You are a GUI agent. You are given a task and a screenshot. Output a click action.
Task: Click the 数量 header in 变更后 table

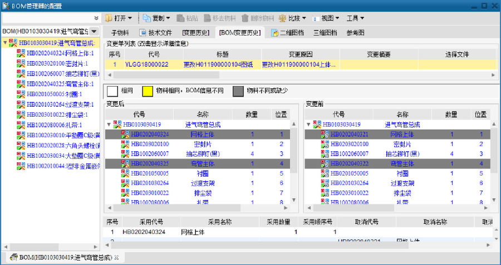tap(252, 114)
